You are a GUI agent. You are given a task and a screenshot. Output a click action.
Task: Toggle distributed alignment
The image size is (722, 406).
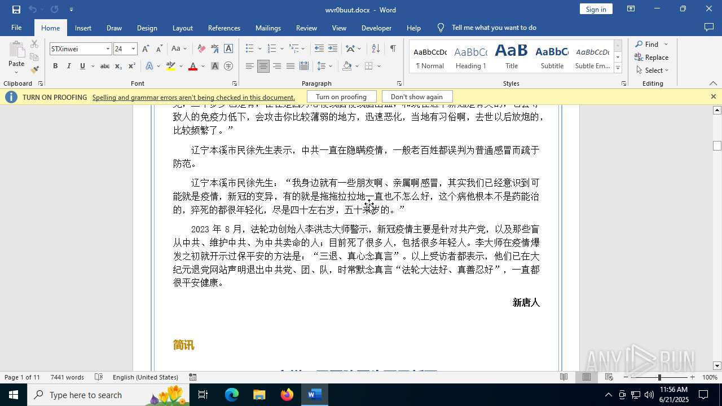(304, 66)
